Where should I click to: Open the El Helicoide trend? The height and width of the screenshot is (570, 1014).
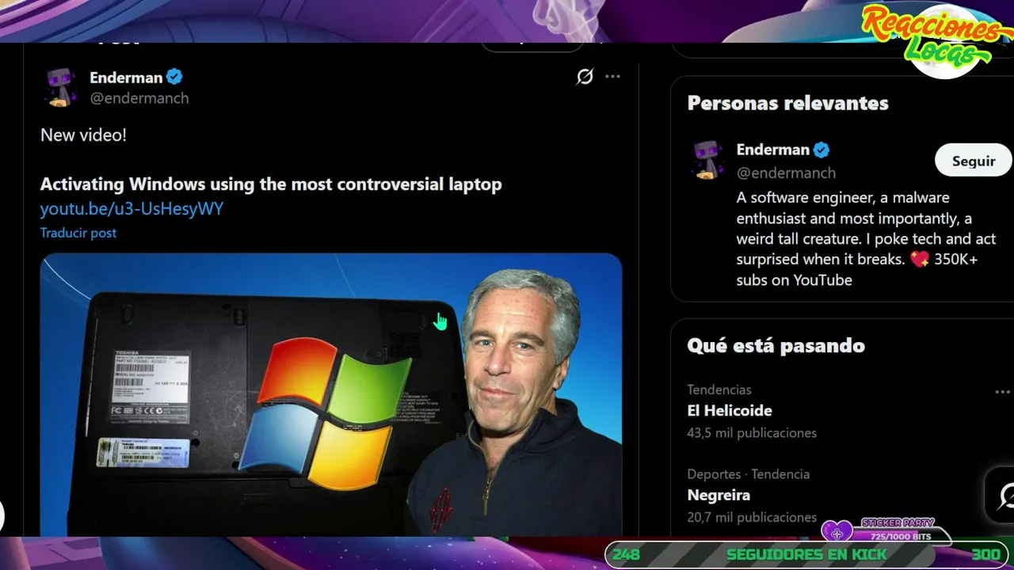729,410
